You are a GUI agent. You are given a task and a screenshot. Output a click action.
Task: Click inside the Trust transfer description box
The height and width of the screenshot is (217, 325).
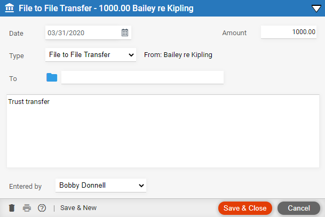[x=163, y=131]
